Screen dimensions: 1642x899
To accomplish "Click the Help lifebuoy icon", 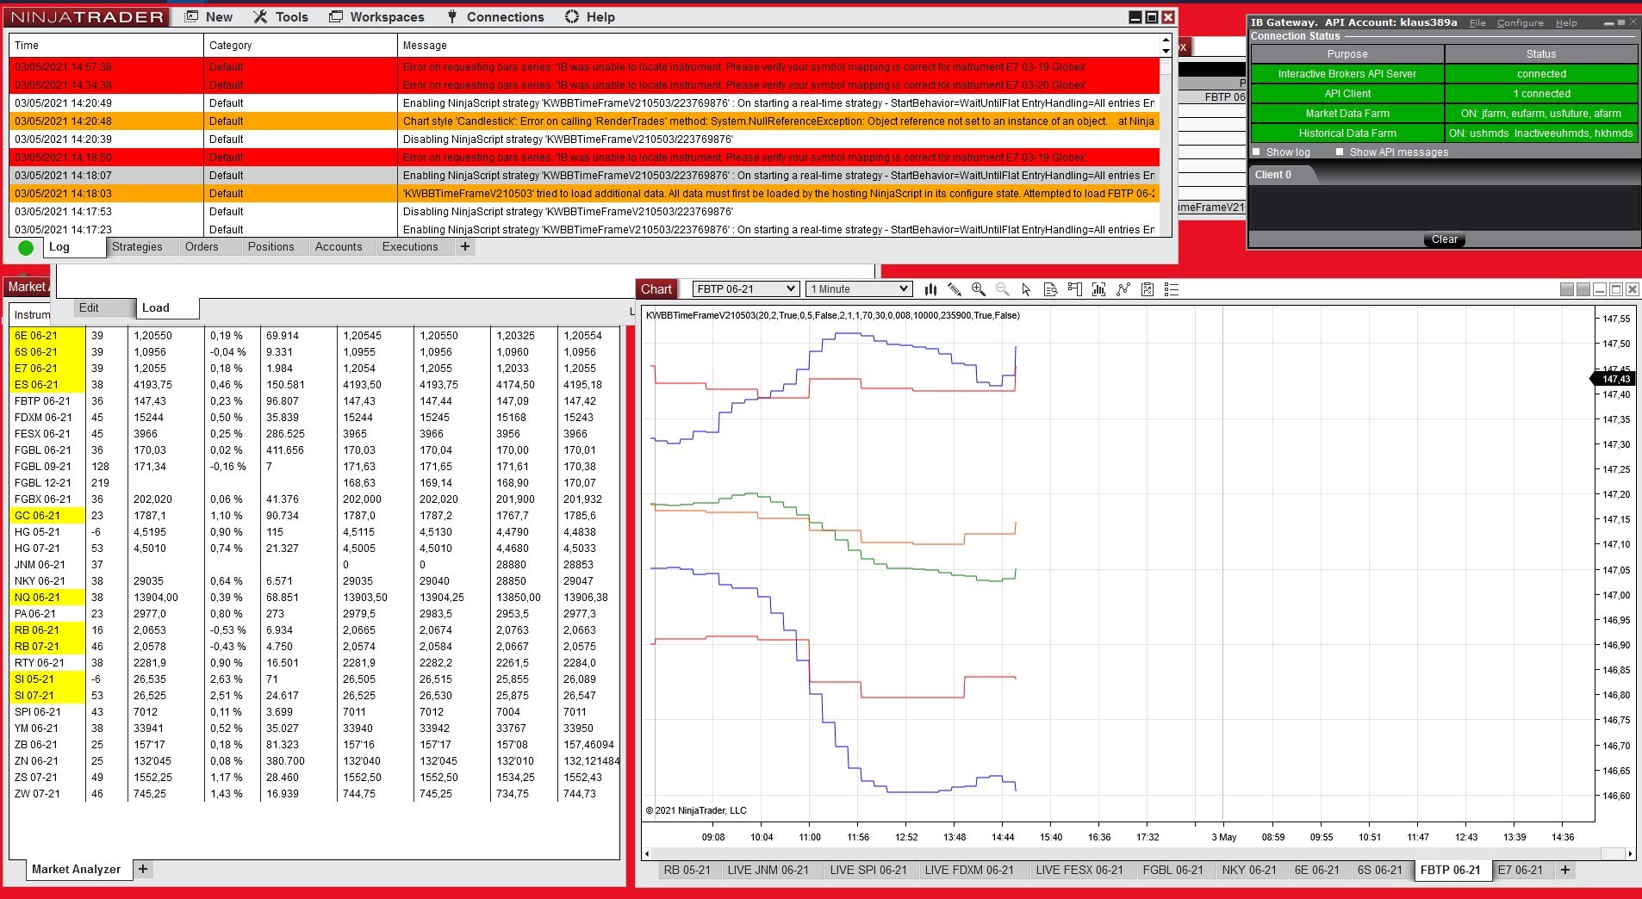I will click(x=572, y=17).
